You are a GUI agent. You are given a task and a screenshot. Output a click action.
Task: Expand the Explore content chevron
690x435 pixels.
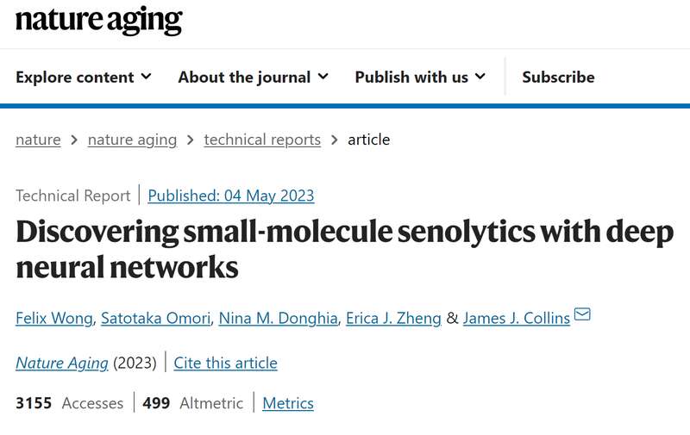coord(146,77)
